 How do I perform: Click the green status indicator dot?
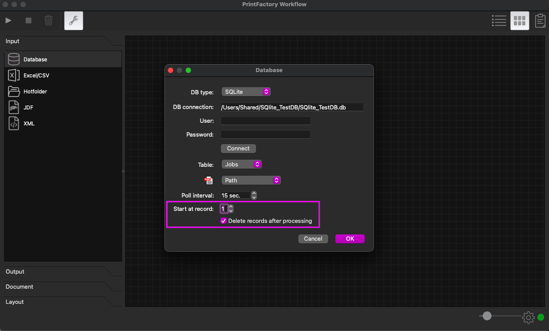(541, 317)
